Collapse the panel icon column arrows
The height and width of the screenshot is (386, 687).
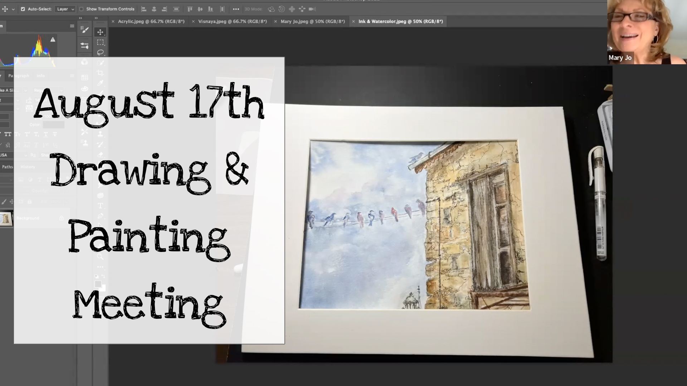[x=81, y=18]
